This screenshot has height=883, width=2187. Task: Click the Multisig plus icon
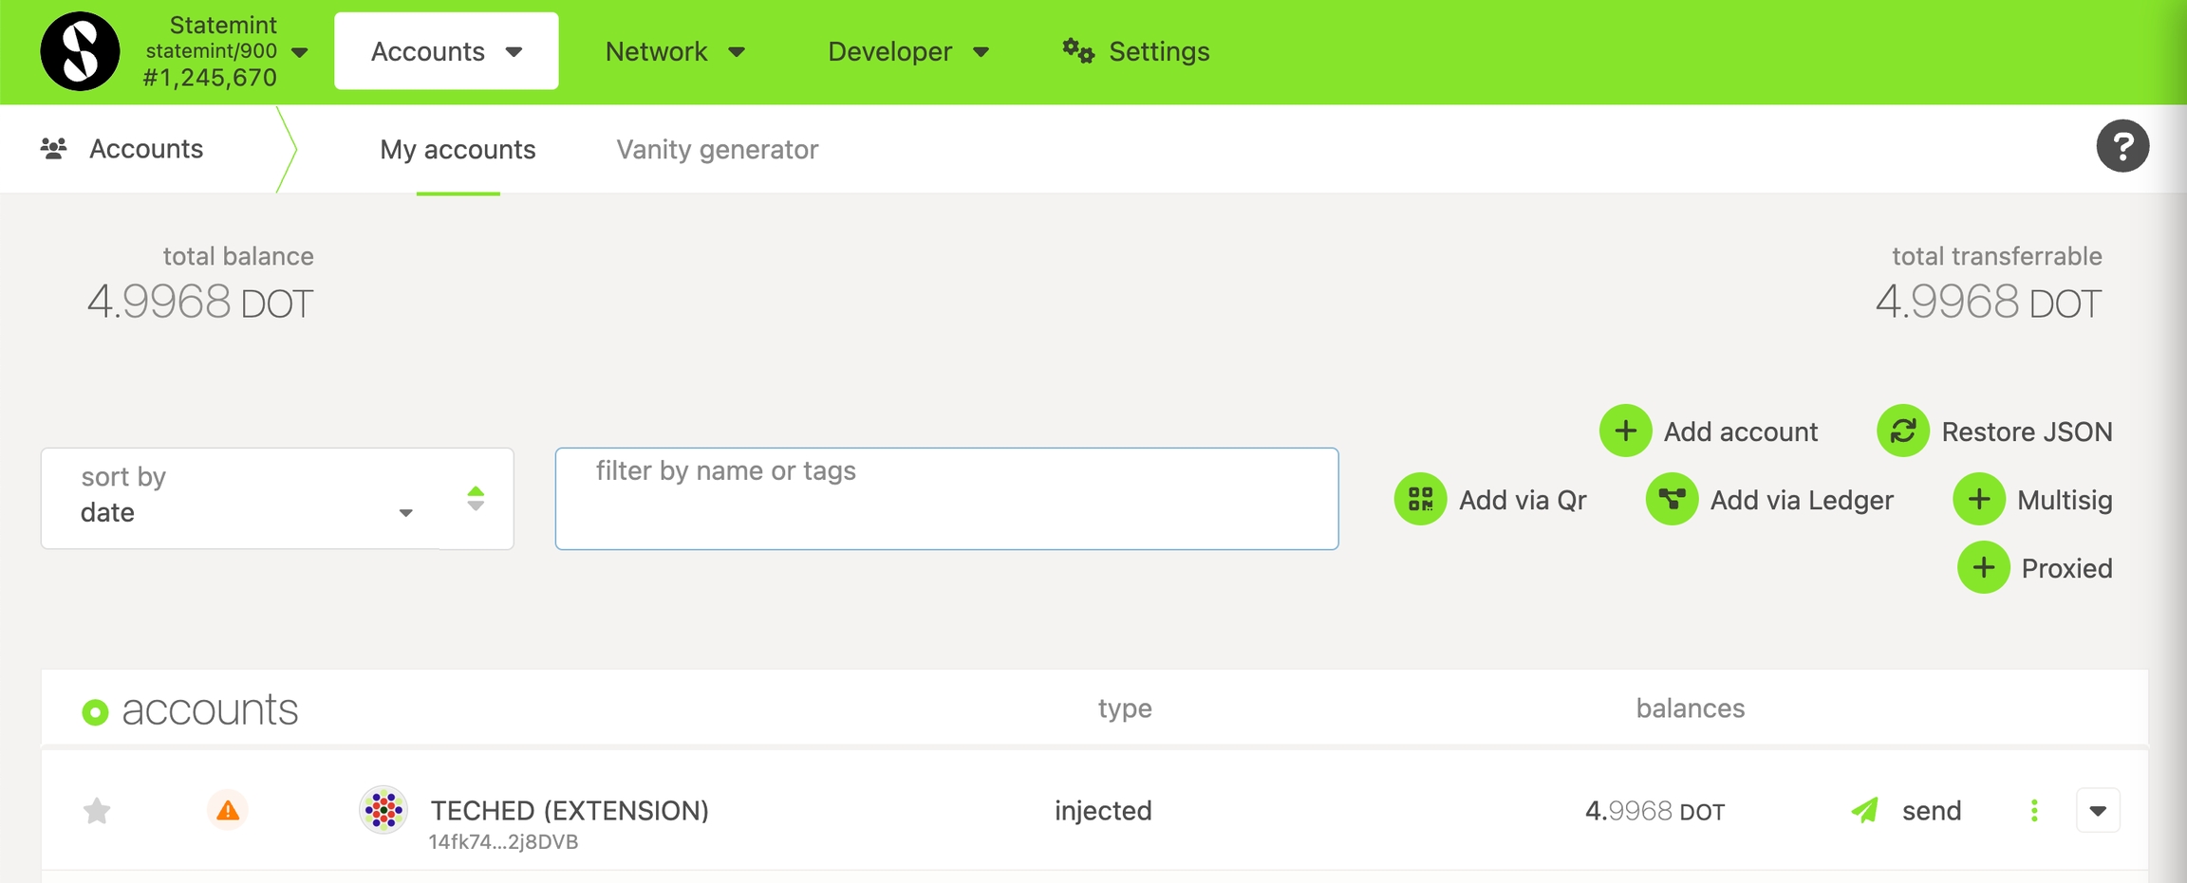click(1979, 499)
